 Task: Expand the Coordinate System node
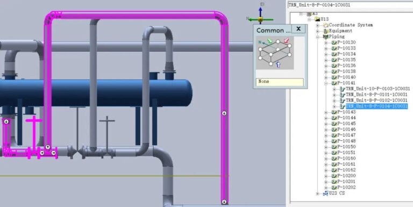(318, 25)
